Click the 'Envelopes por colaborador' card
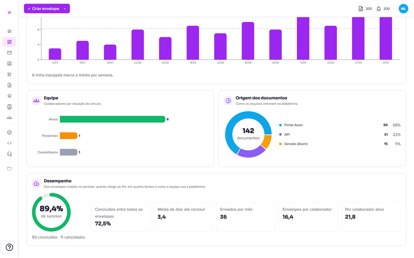Image resolution: width=414 pixels, height=258 pixels. [308, 216]
